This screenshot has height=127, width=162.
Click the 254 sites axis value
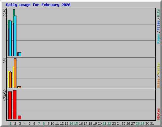(5, 60)
